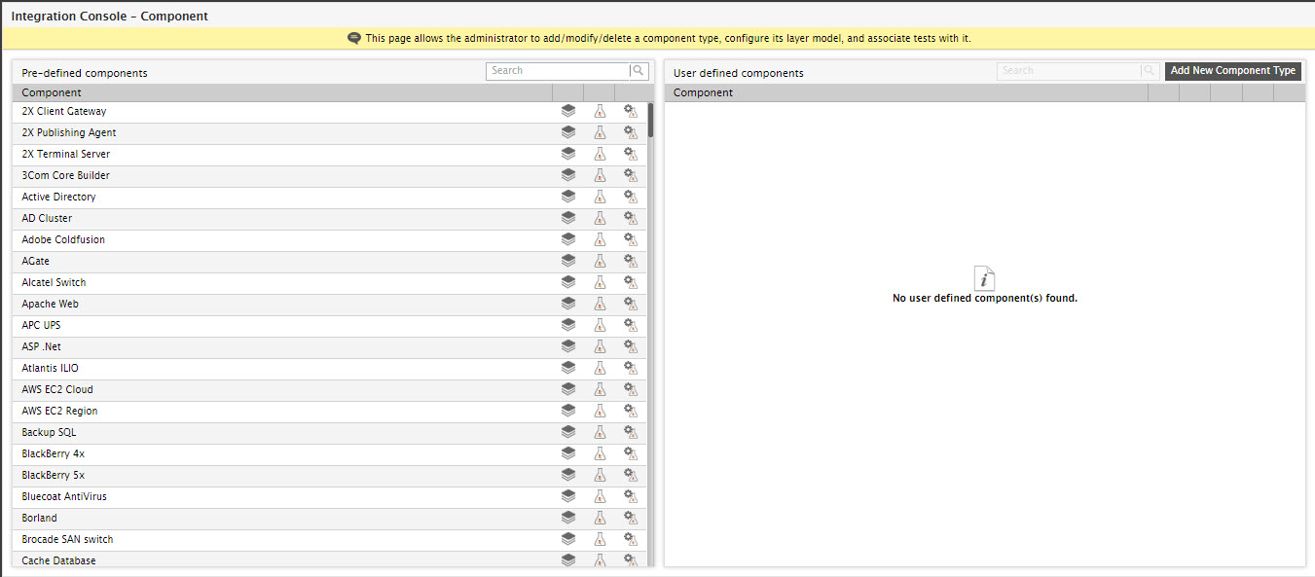The width and height of the screenshot is (1315, 577).
Task: Select the Cache Database component name
Action: (59, 560)
